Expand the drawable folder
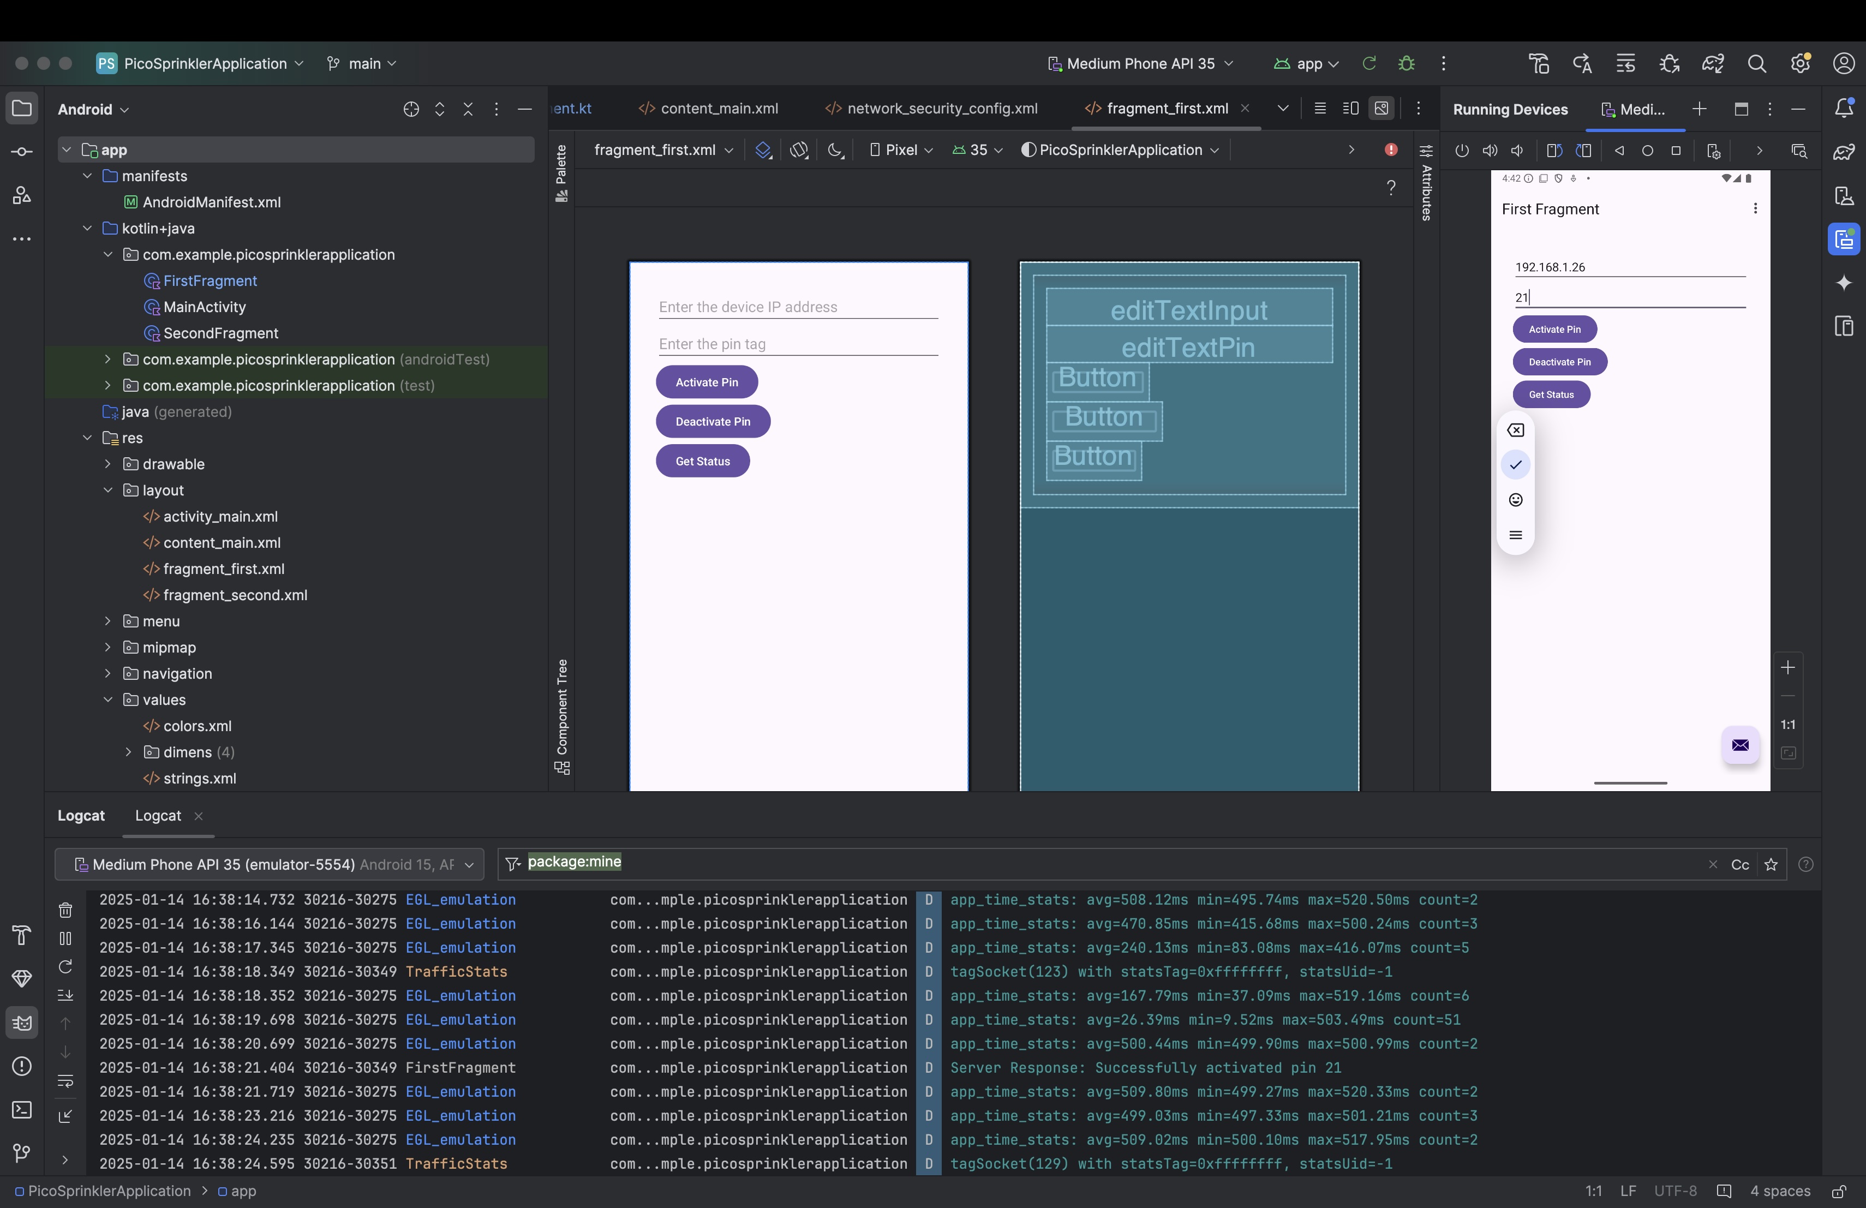 pos(108,464)
